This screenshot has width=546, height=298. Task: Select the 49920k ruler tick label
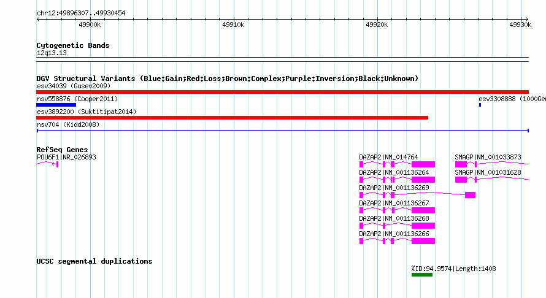377,25
